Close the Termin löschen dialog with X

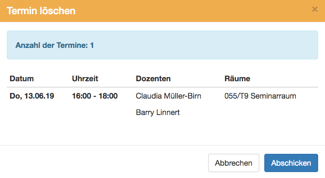pyautogui.click(x=315, y=9)
